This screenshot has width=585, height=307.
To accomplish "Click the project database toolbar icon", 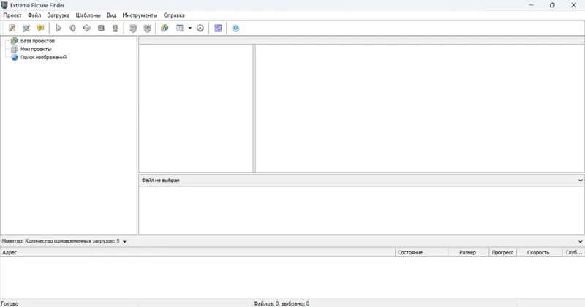I will pos(165,28).
